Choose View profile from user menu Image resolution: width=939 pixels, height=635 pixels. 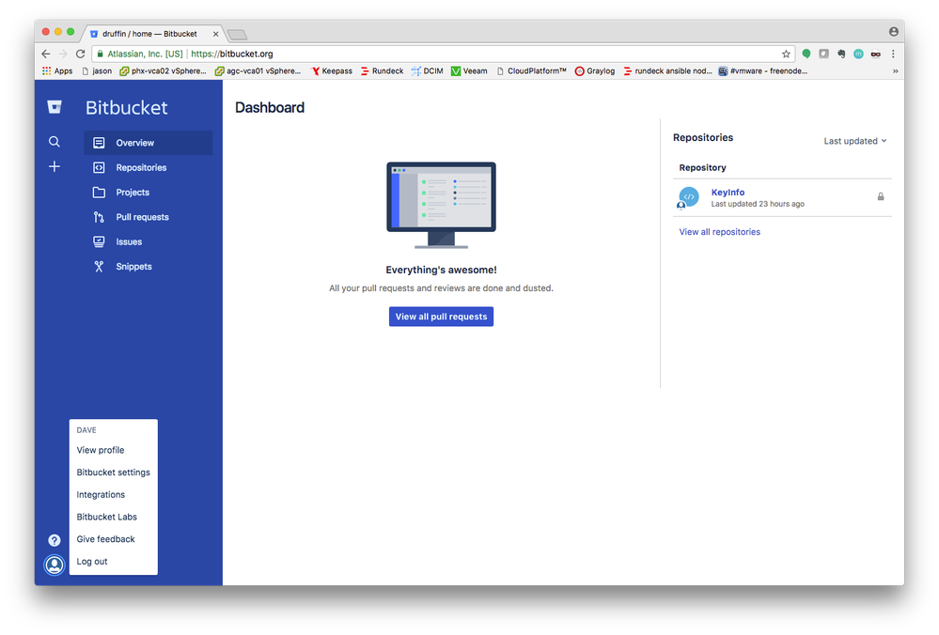[101, 450]
